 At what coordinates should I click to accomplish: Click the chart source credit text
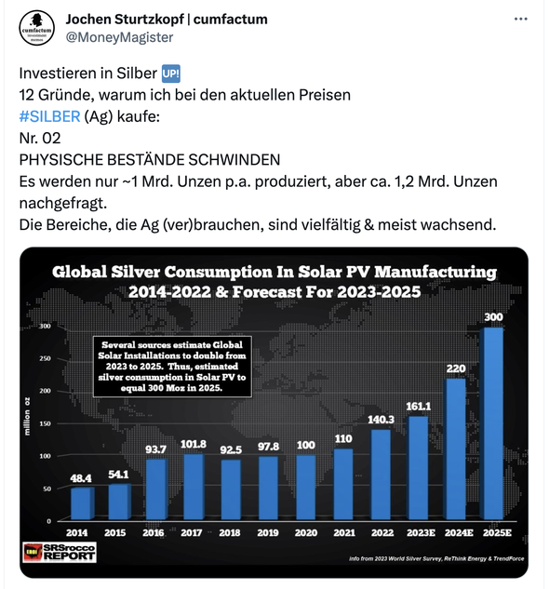[436, 558]
